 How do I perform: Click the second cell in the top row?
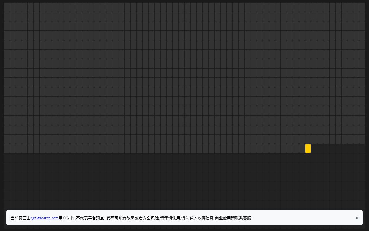point(13,7)
